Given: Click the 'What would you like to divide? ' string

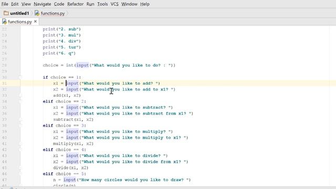Looking at the screenshot, I should point(123,156).
